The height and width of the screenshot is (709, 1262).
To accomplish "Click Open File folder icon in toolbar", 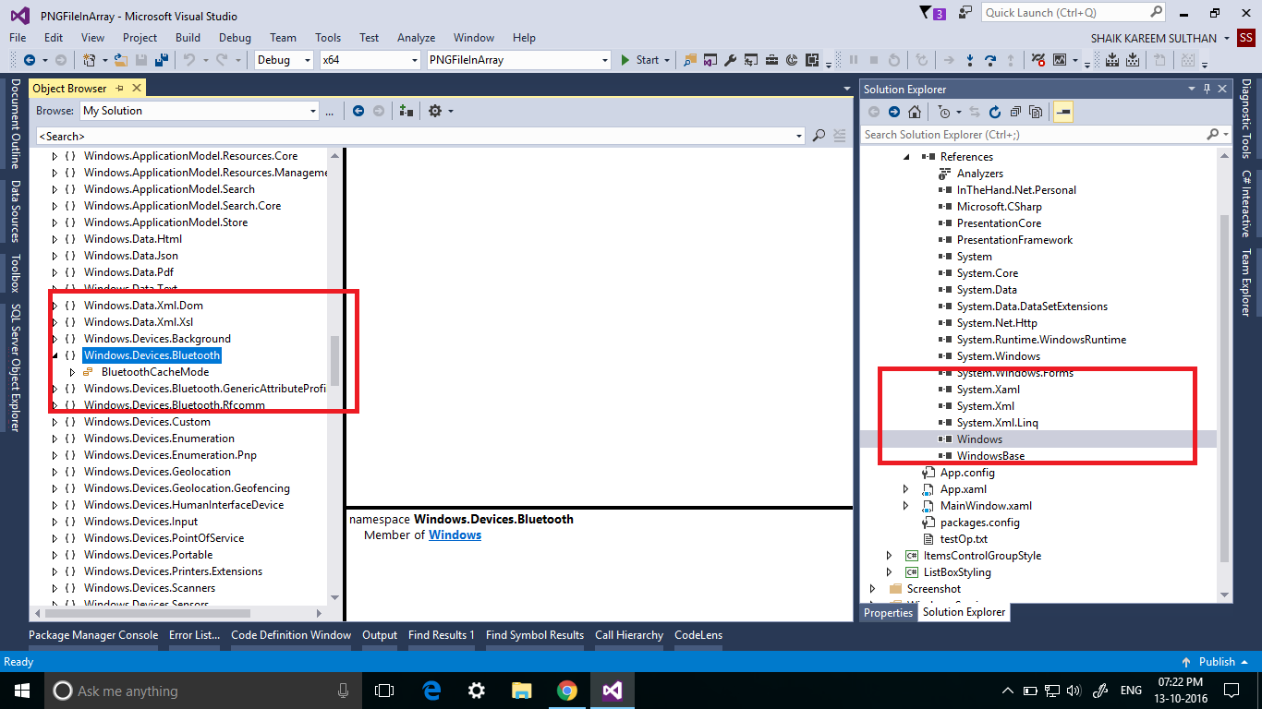I will coord(122,60).
